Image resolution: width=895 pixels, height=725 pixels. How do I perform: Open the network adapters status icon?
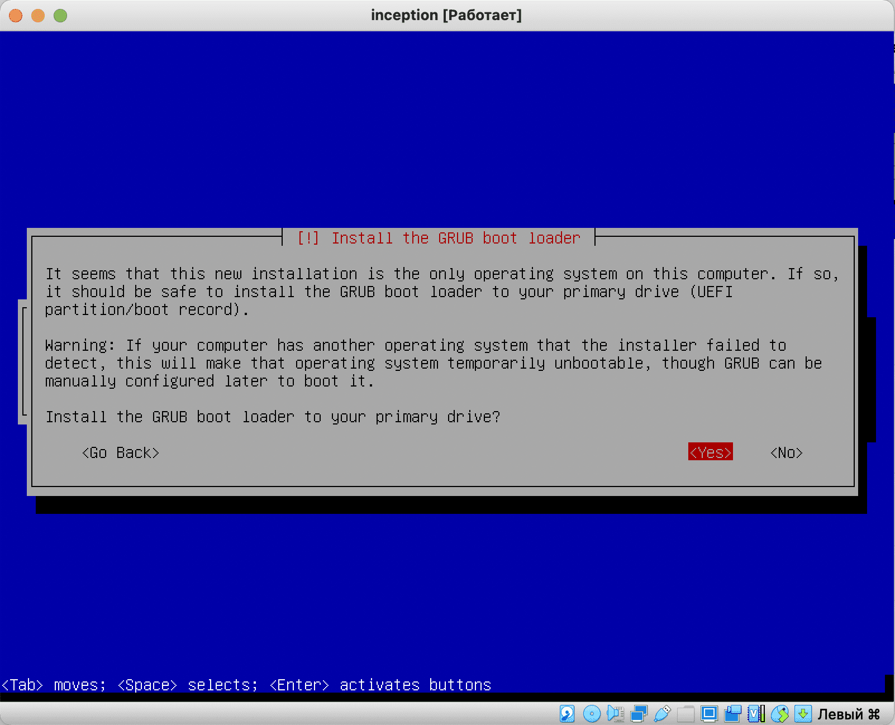tap(639, 713)
